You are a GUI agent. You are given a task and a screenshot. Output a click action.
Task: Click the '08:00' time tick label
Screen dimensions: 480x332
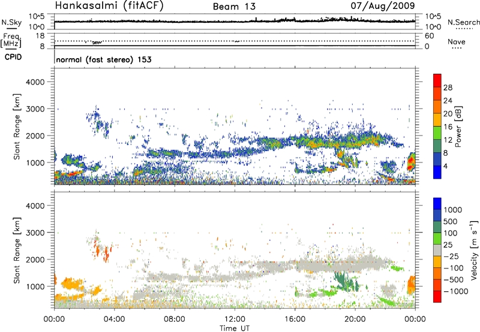coord(175,319)
